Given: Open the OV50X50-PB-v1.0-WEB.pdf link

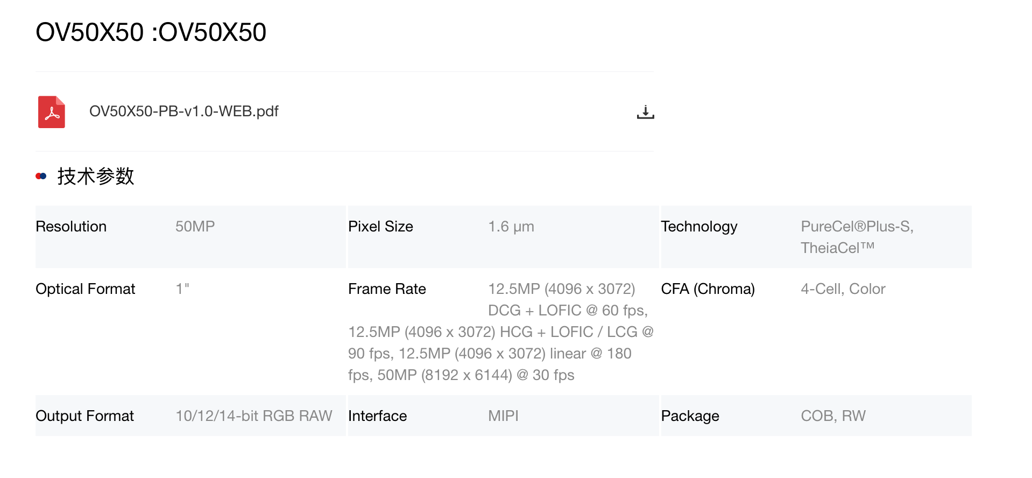Looking at the screenshot, I should [183, 111].
